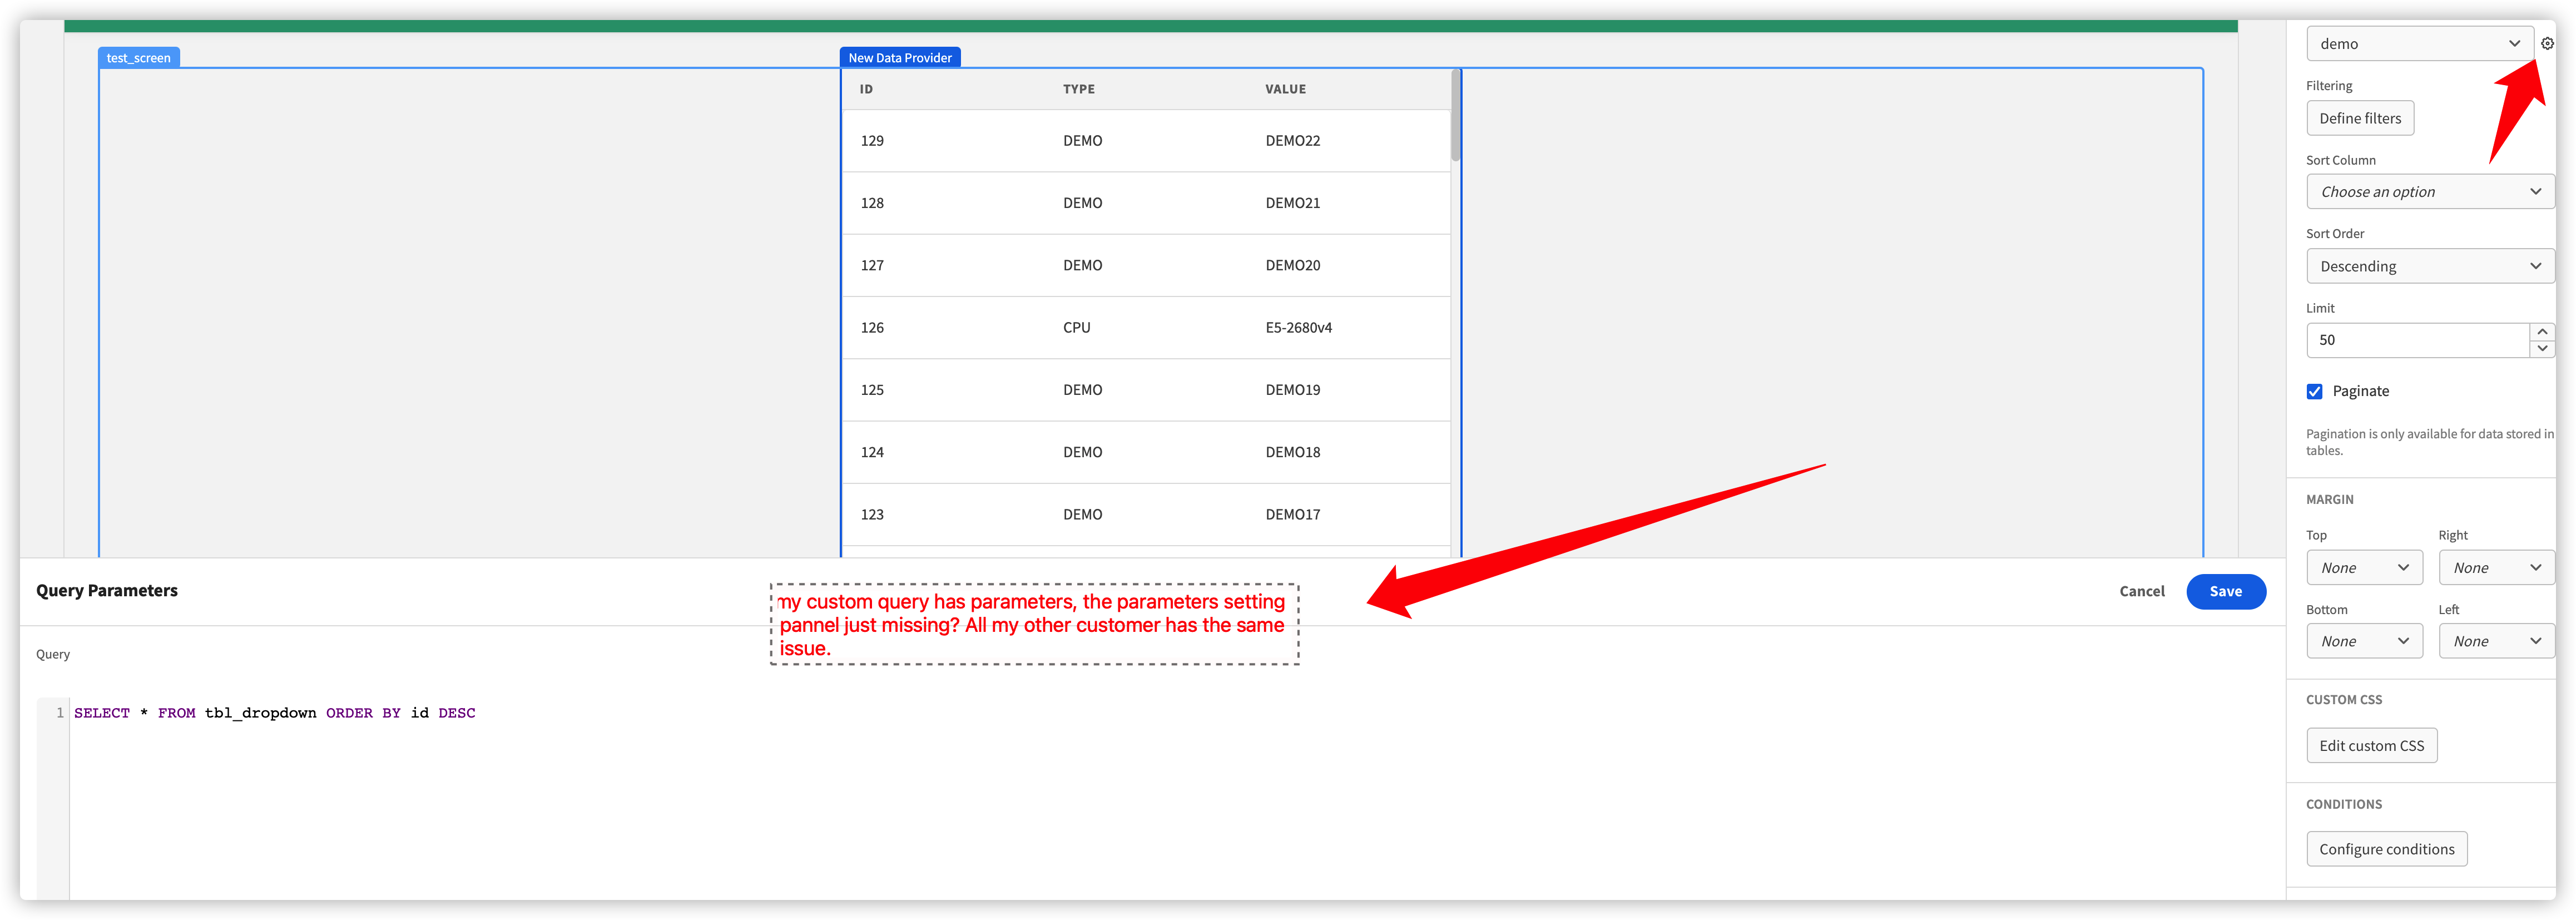Change Sort Order from Descending
Image resolution: width=2576 pixels, height=920 pixels.
[x=2430, y=265]
